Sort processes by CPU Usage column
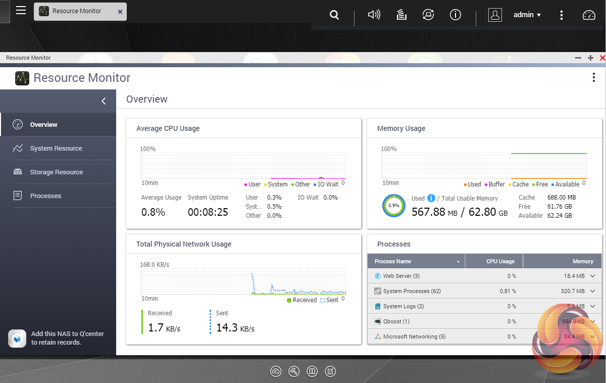The height and width of the screenshot is (383, 606). [500, 261]
